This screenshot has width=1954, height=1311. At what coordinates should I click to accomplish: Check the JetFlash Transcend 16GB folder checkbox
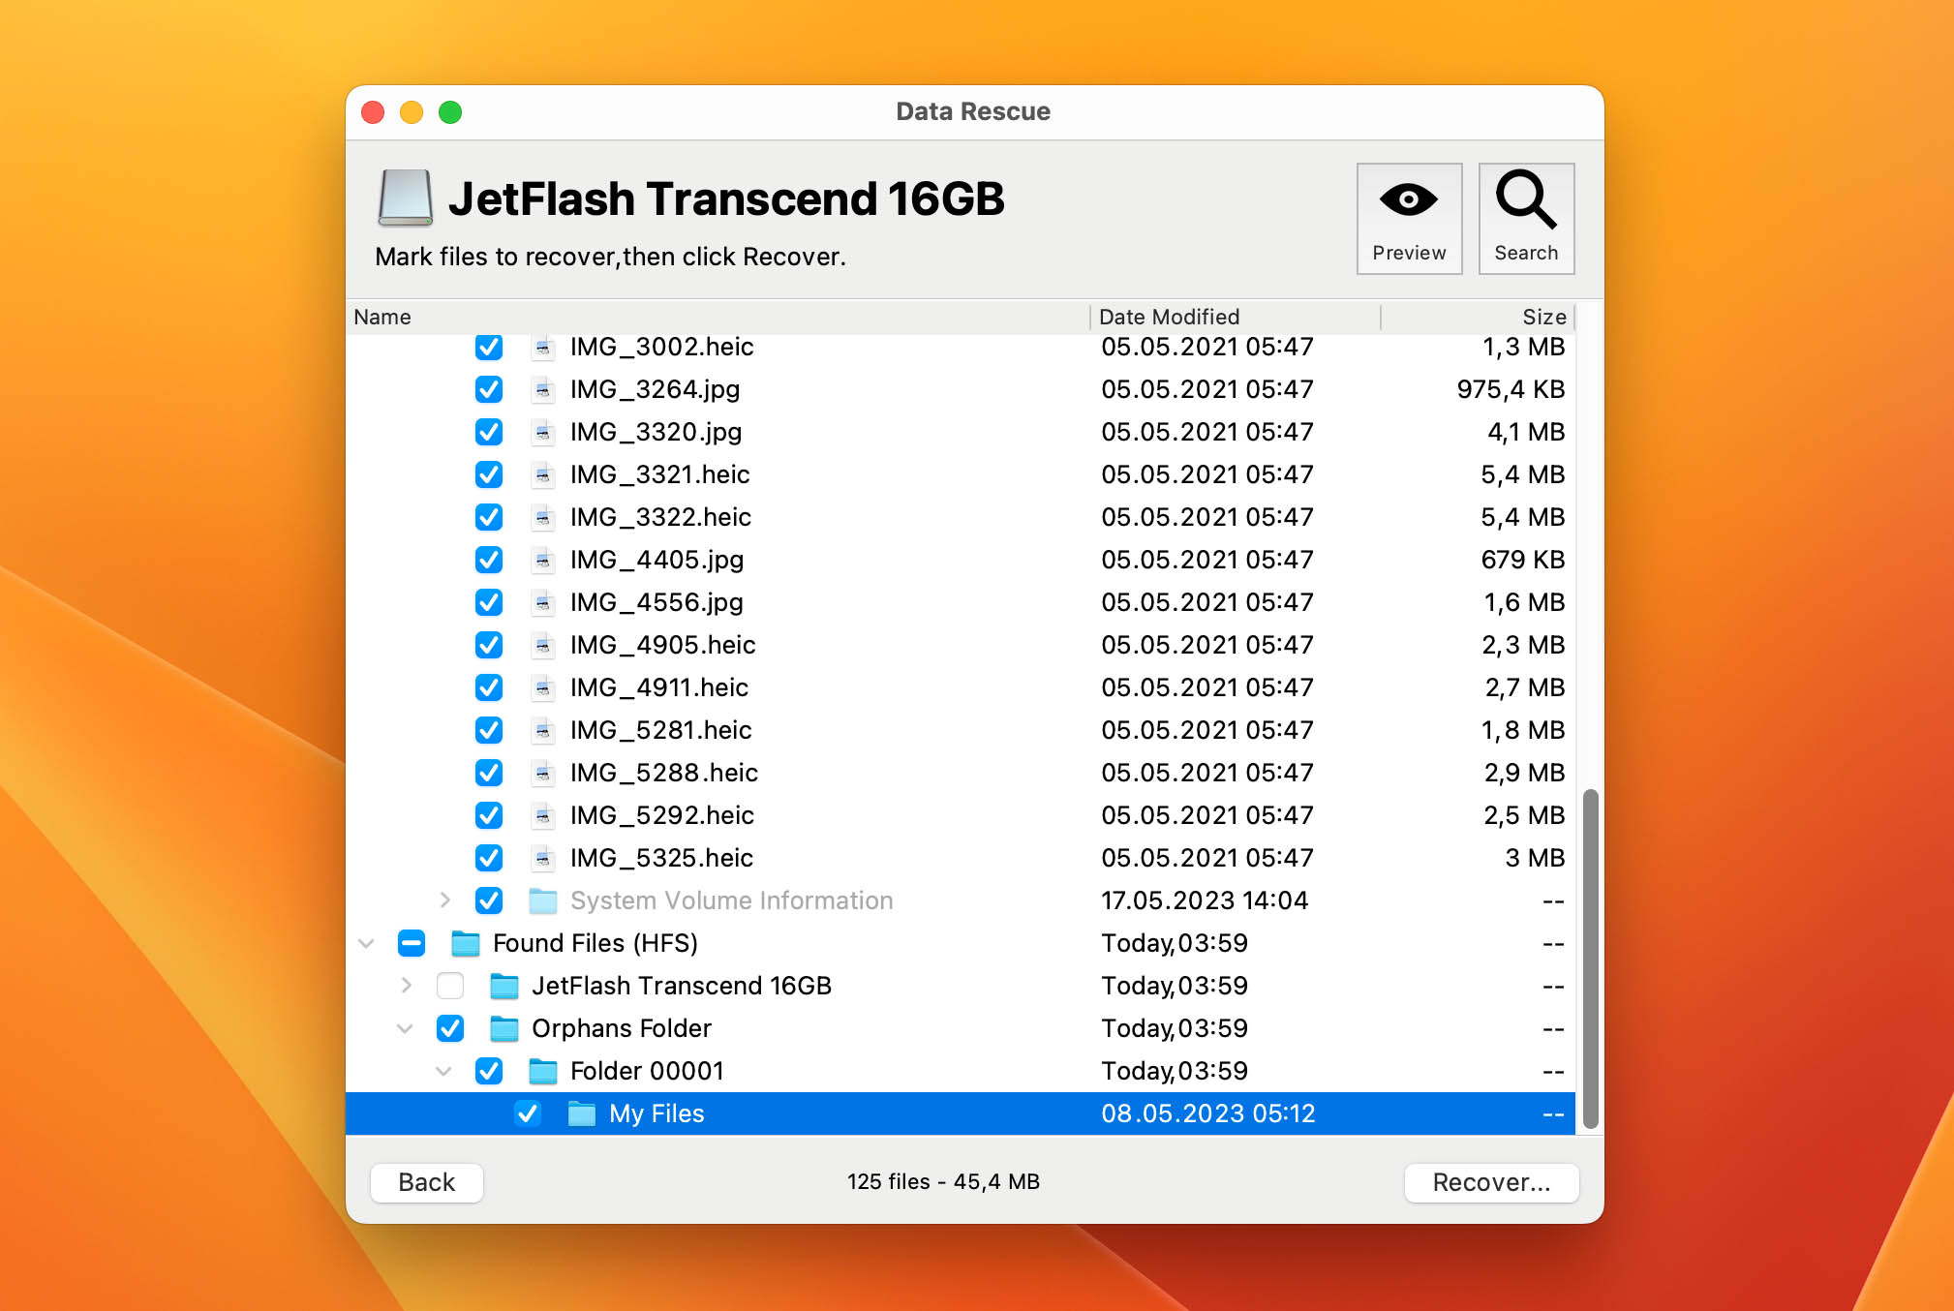450,986
